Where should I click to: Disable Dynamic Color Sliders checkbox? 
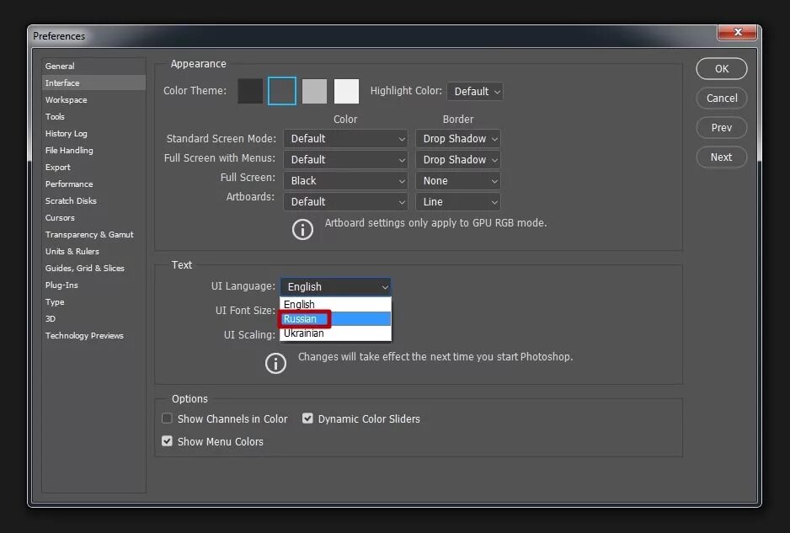pos(307,418)
